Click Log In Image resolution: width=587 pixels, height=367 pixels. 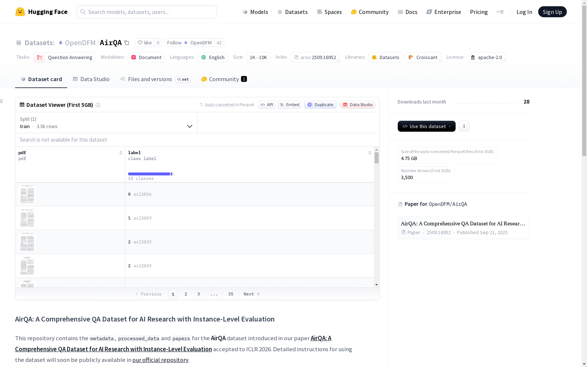(x=524, y=12)
